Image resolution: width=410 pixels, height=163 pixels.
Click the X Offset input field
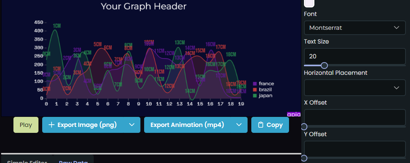[355, 117]
